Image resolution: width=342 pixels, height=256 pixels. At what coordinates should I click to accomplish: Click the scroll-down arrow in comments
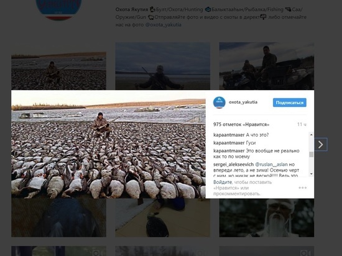(x=312, y=173)
